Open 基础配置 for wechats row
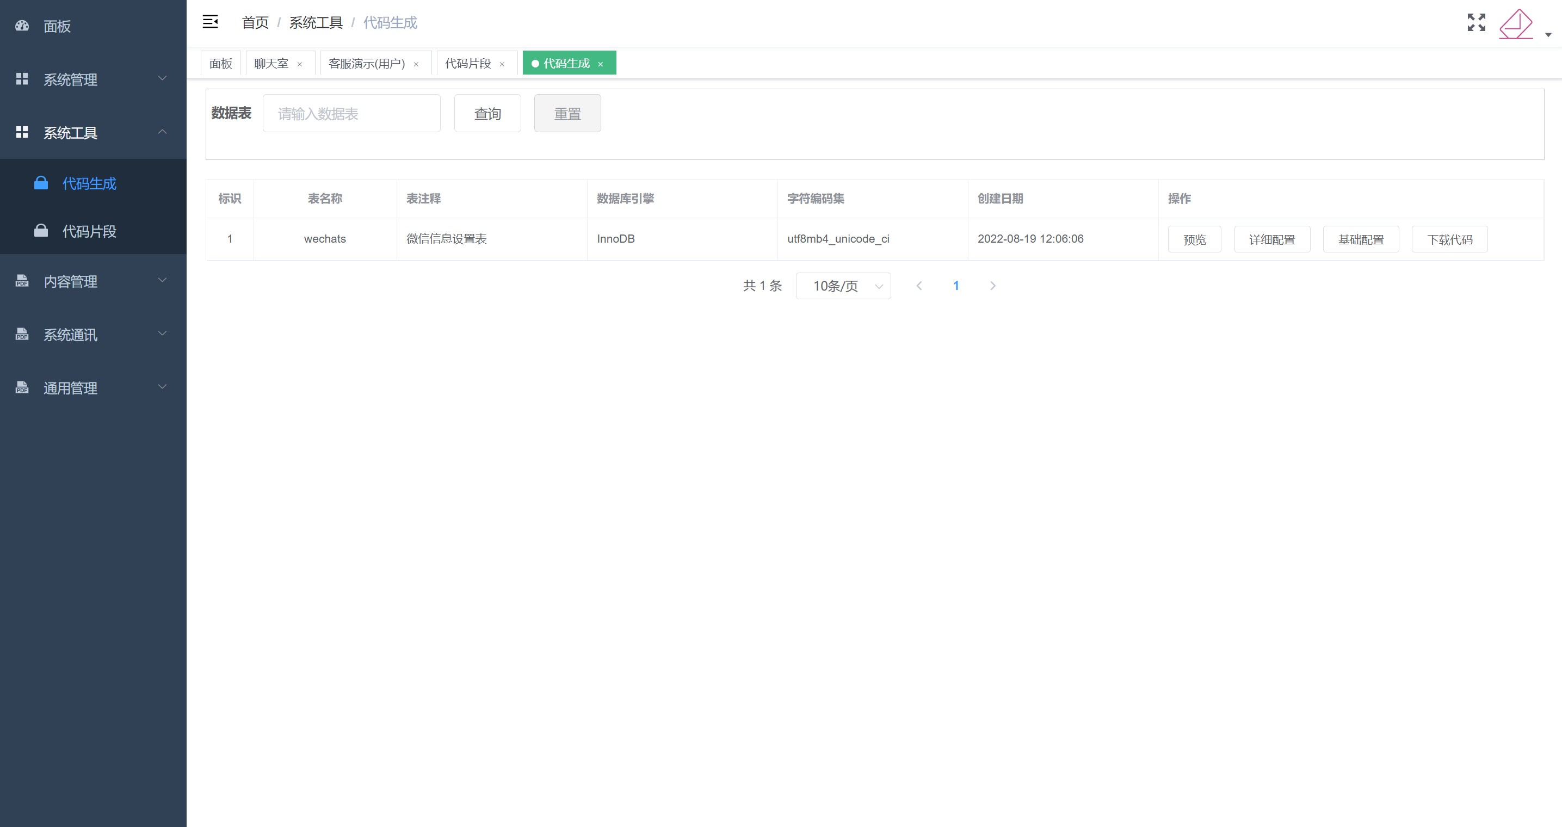The image size is (1562, 827). [1361, 239]
